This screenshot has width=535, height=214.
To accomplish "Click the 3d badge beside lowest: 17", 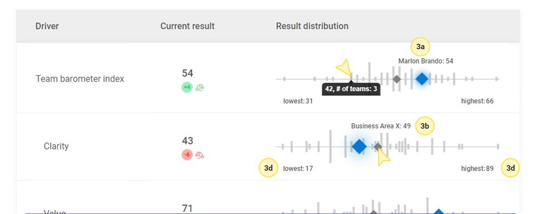I will [x=268, y=168].
